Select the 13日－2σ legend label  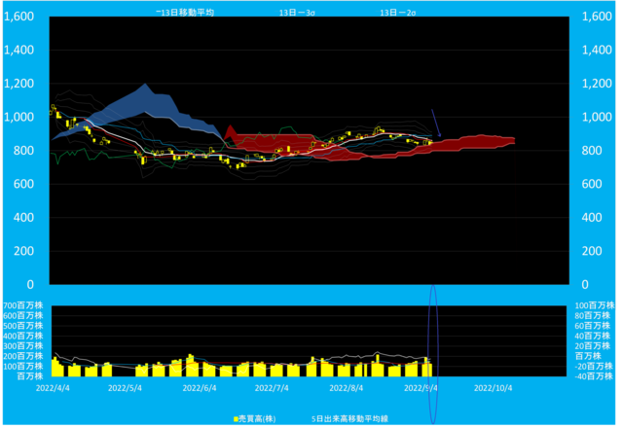pos(397,13)
